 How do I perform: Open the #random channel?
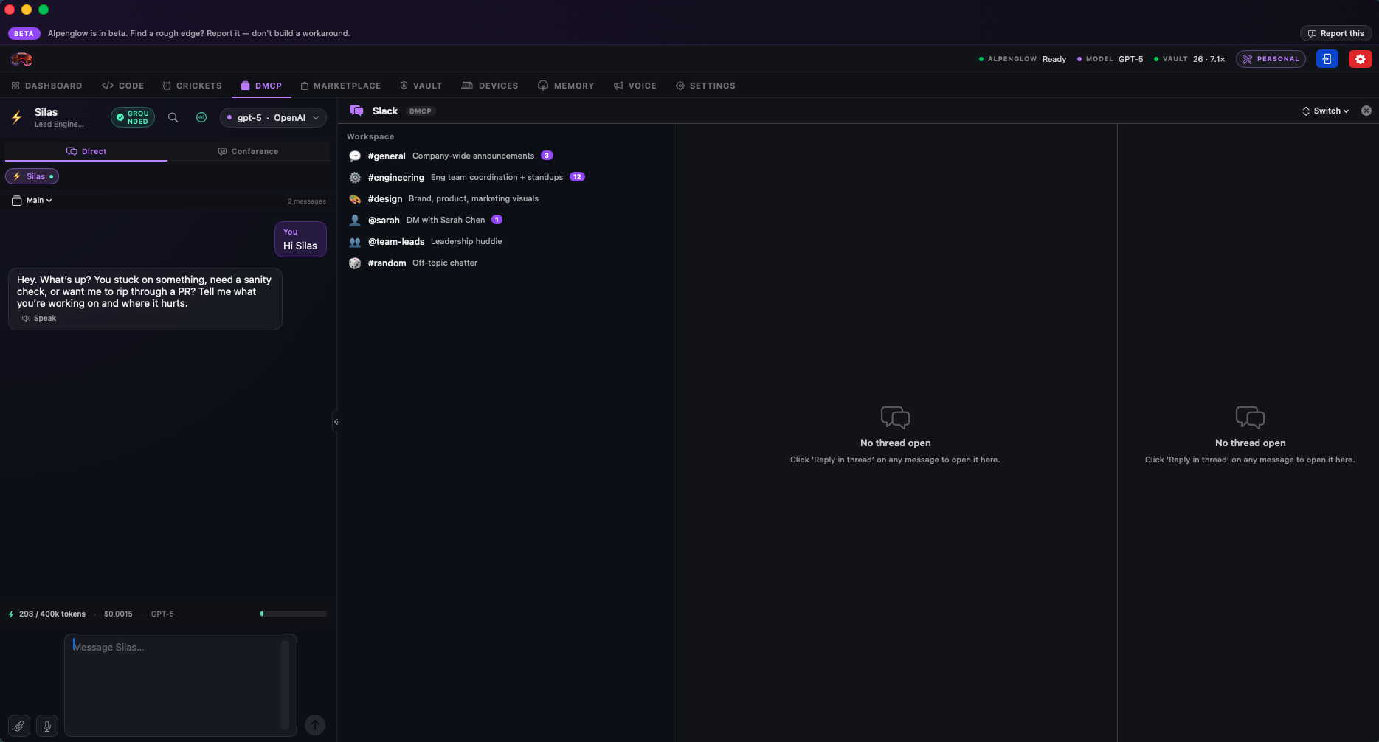(505, 263)
